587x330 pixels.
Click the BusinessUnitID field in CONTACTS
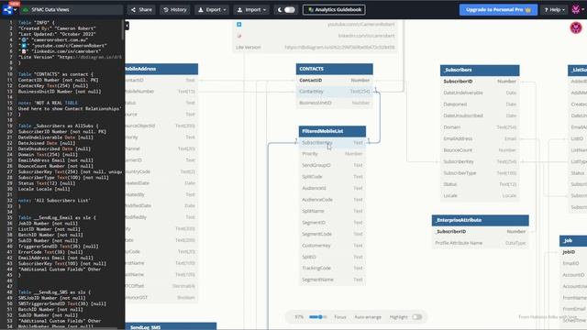334,103
